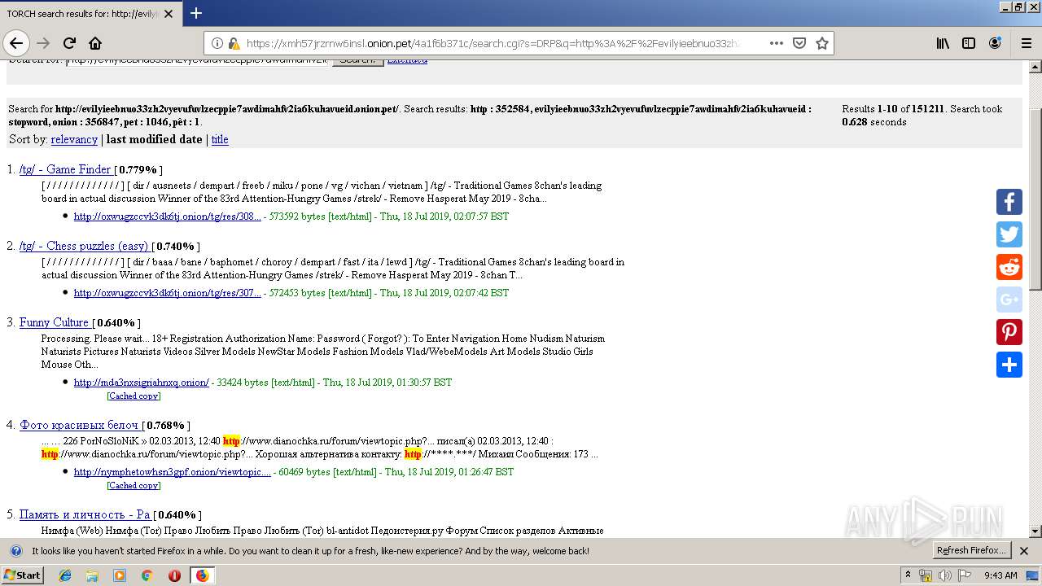Click the search query text field
Viewport: 1042px width, 586px height.
coord(198,61)
